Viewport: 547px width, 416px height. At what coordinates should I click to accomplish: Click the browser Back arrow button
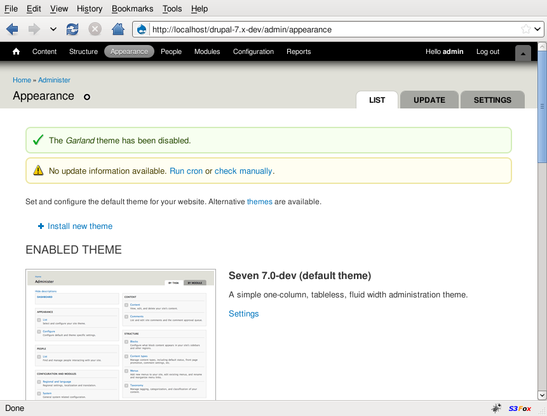[x=12, y=29]
